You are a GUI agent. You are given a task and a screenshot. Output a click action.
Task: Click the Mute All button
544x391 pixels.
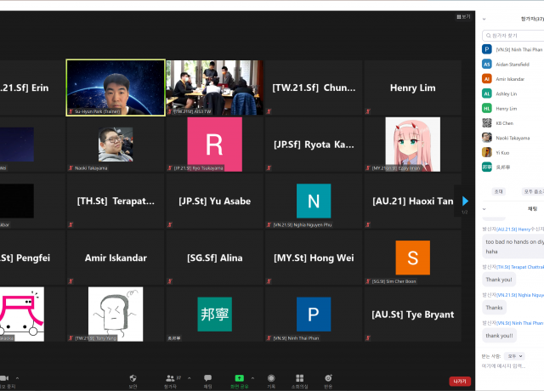532,191
